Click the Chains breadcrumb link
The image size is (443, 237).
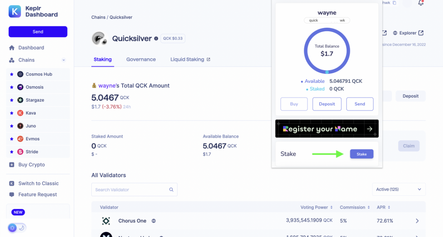click(x=98, y=17)
